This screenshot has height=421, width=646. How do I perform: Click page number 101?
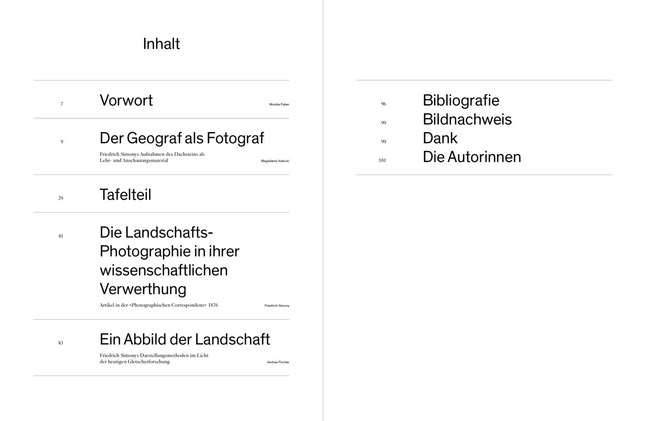tap(382, 161)
